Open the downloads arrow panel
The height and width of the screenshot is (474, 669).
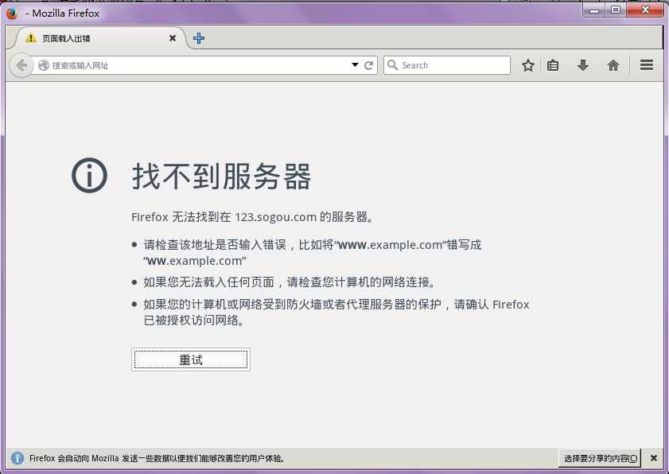pyautogui.click(x=583, y=65)
